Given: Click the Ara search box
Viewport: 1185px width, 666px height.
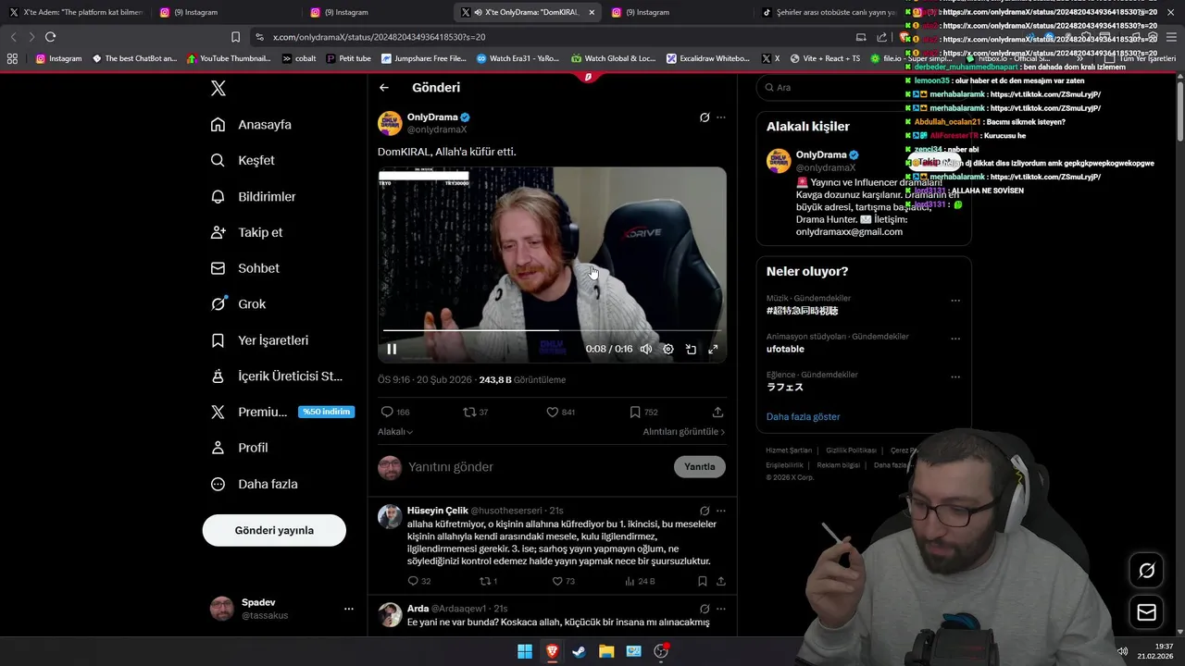Looking at the screenshot, I should point(864,87).
